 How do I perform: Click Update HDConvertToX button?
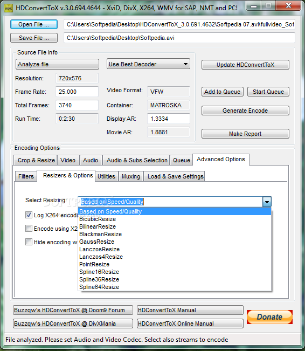(245, 65)
